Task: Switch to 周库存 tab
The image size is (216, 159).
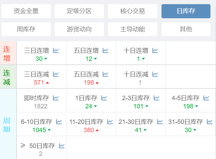Action: point(26,29)
